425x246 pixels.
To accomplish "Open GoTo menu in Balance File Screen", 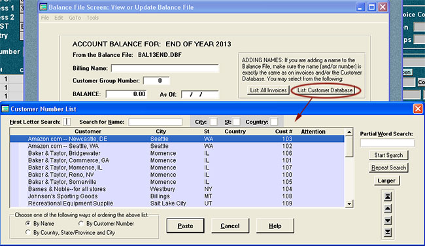I will tap(75, 18).
